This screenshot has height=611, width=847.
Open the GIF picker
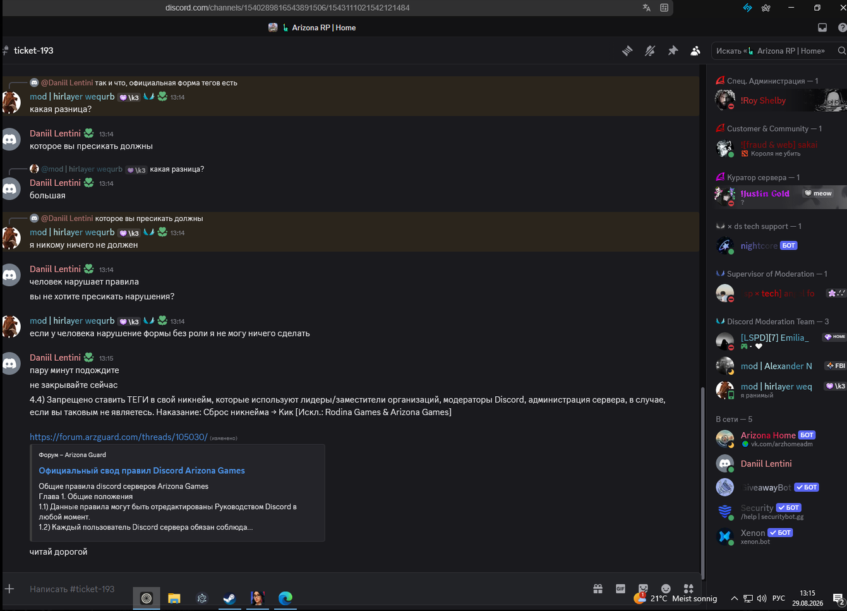pos(620,589)
